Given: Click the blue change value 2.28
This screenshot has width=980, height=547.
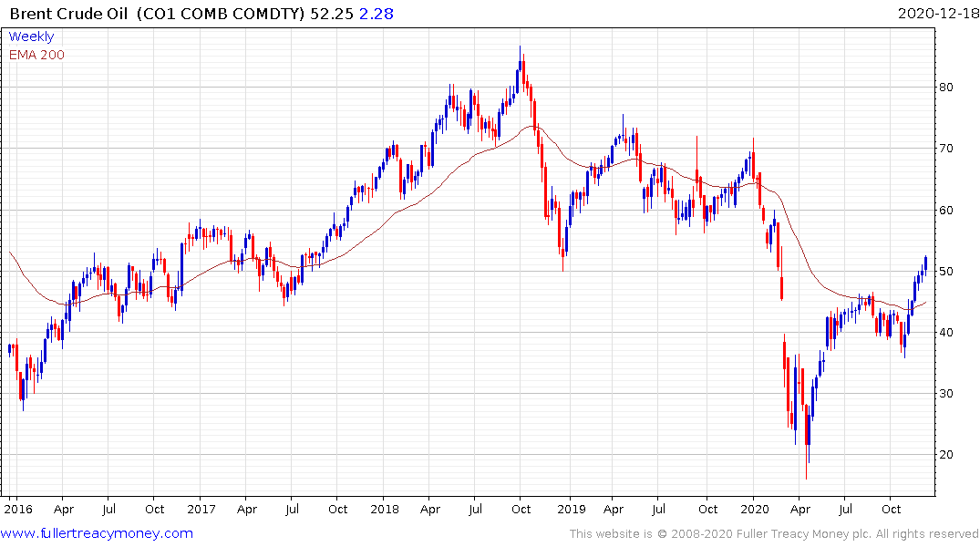Looking at the screenshot, I should point(377,14).
